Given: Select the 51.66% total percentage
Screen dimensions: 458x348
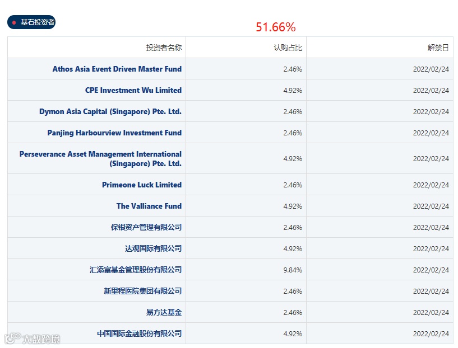Looking at the screenshot, I should point(275,27).
